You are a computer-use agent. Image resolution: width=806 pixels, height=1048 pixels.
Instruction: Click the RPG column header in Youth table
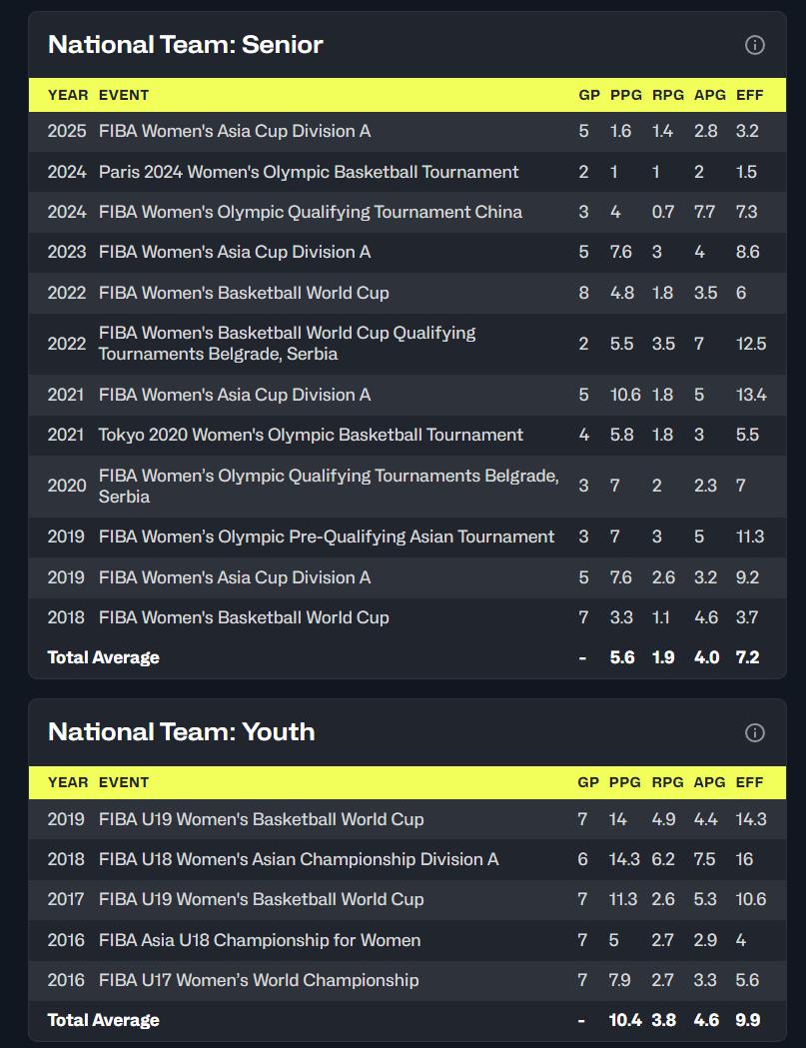pyautogui.click(x=668, y=782)
